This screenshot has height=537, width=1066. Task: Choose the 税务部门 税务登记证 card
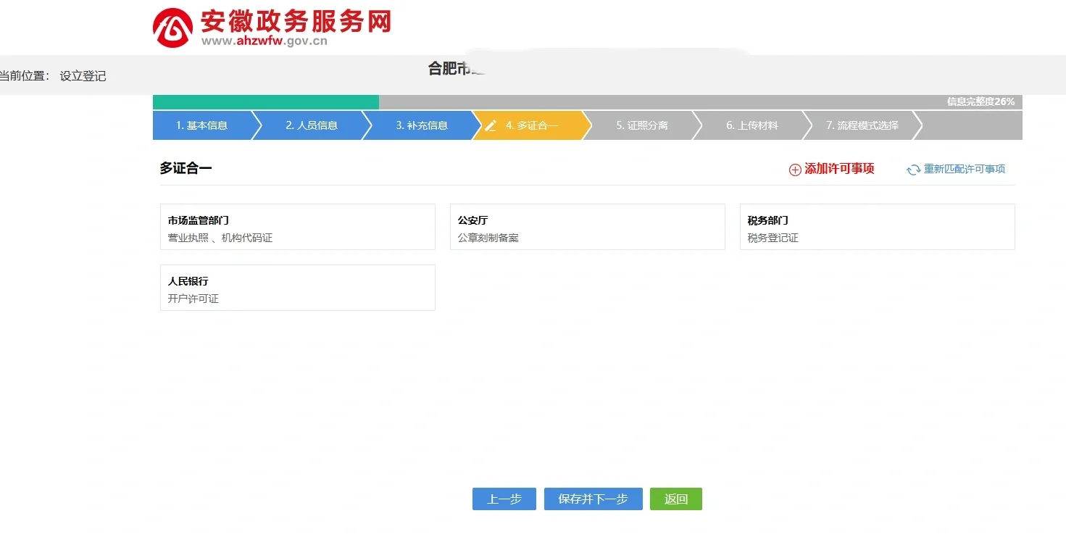point(877,227)
